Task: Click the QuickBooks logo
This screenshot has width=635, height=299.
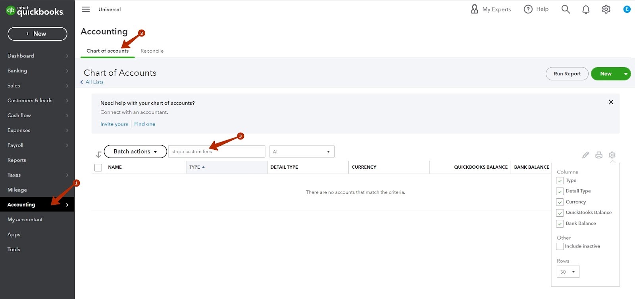Action: coord(35,11)
